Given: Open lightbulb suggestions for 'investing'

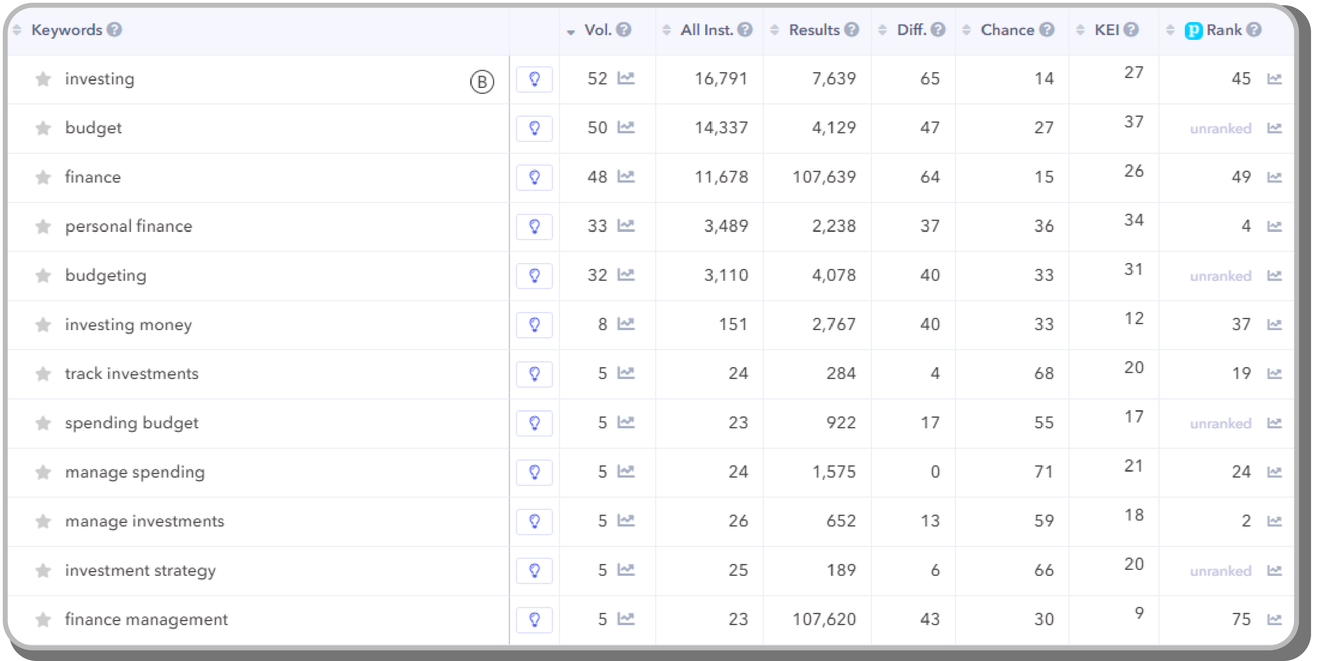Looking at the screenshot, I should point(534,79).
